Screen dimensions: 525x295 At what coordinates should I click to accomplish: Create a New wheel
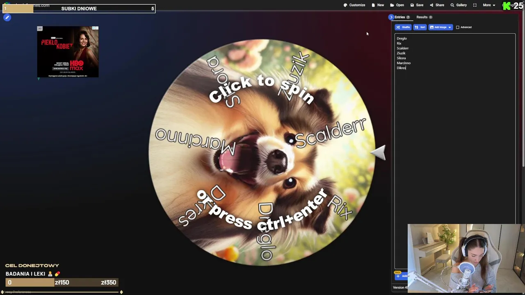pos(378,5)
